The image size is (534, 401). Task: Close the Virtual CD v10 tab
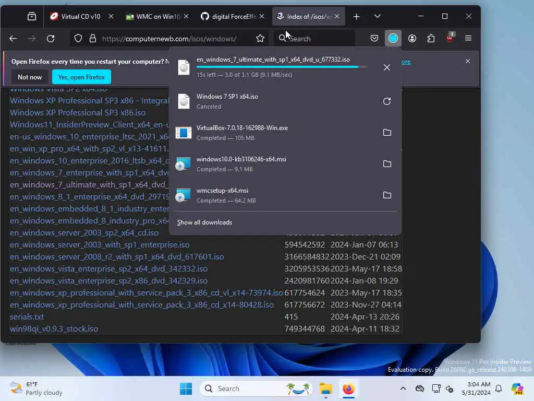[111, 16]
